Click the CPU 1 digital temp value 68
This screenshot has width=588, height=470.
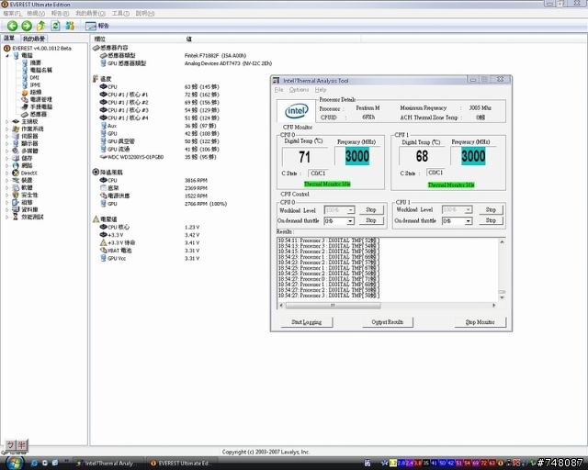(422, 156)
